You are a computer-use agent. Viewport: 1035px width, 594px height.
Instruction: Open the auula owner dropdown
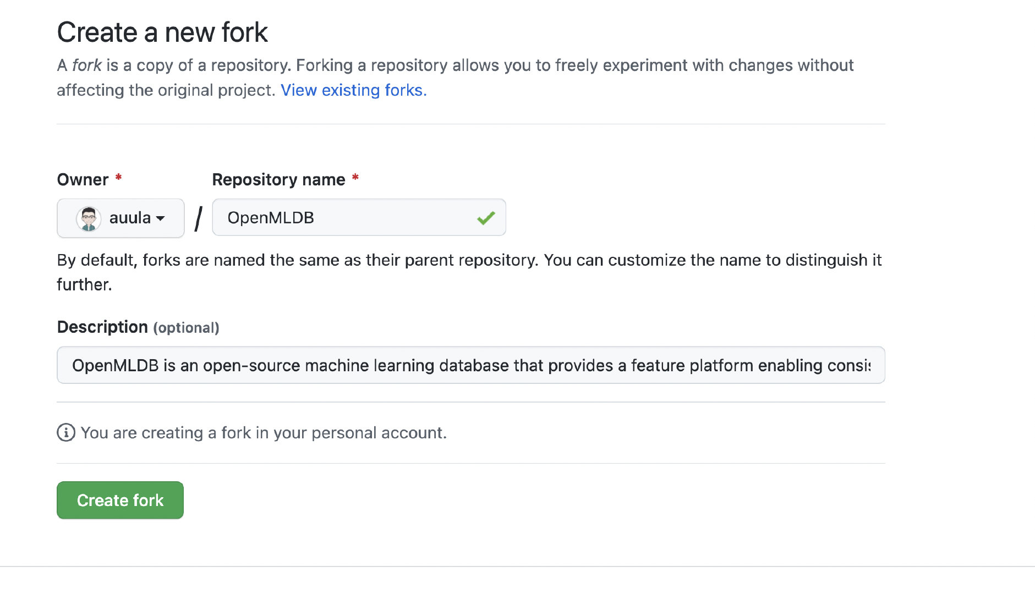(x=121, y=218)
